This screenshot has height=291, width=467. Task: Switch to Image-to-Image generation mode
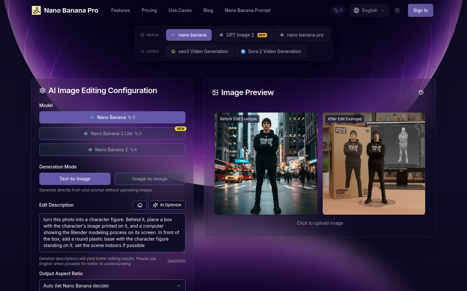[x=150, y=179]
